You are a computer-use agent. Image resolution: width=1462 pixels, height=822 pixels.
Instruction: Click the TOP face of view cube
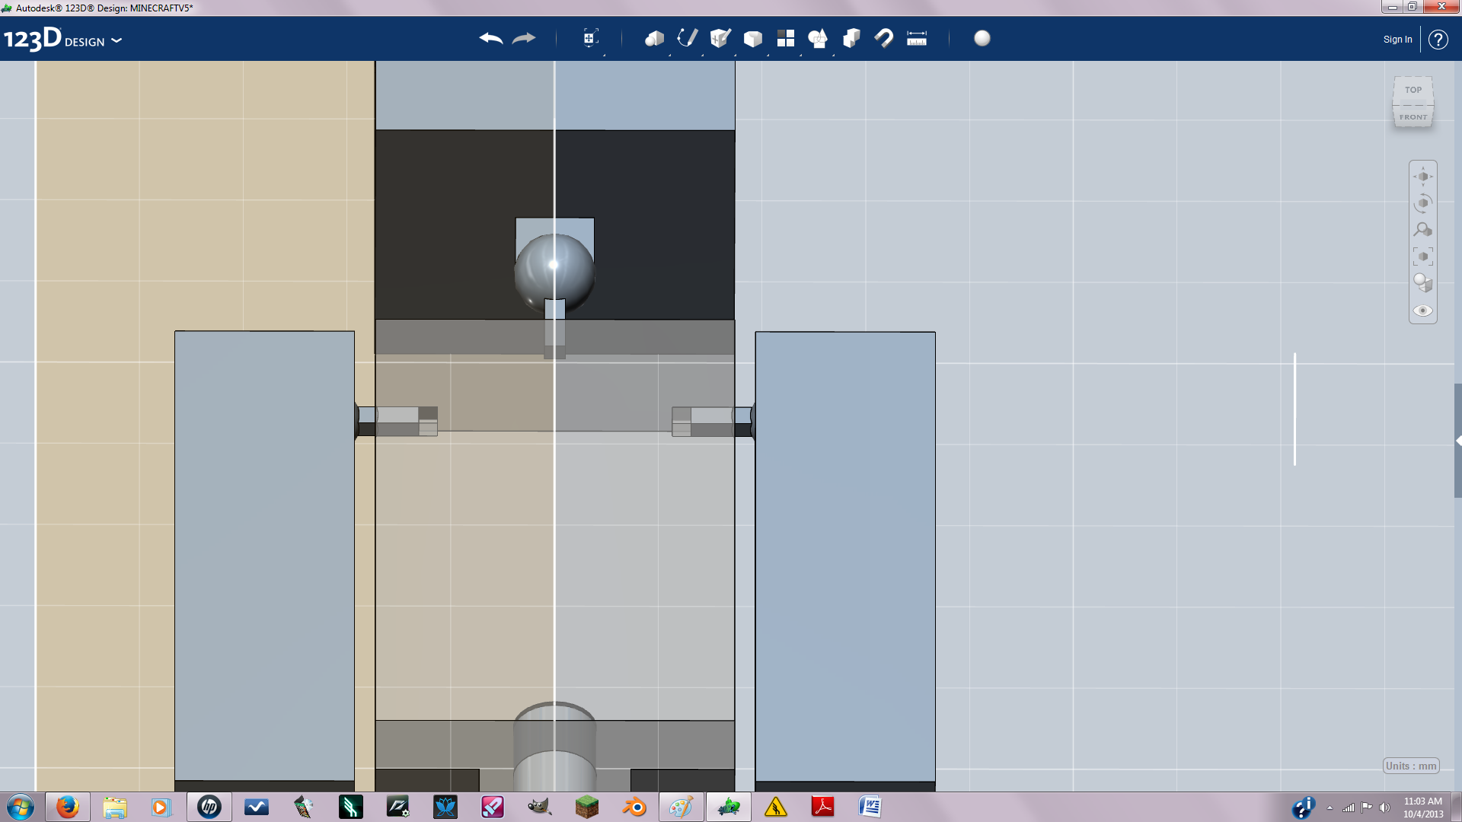click(x=1413, y=90)
